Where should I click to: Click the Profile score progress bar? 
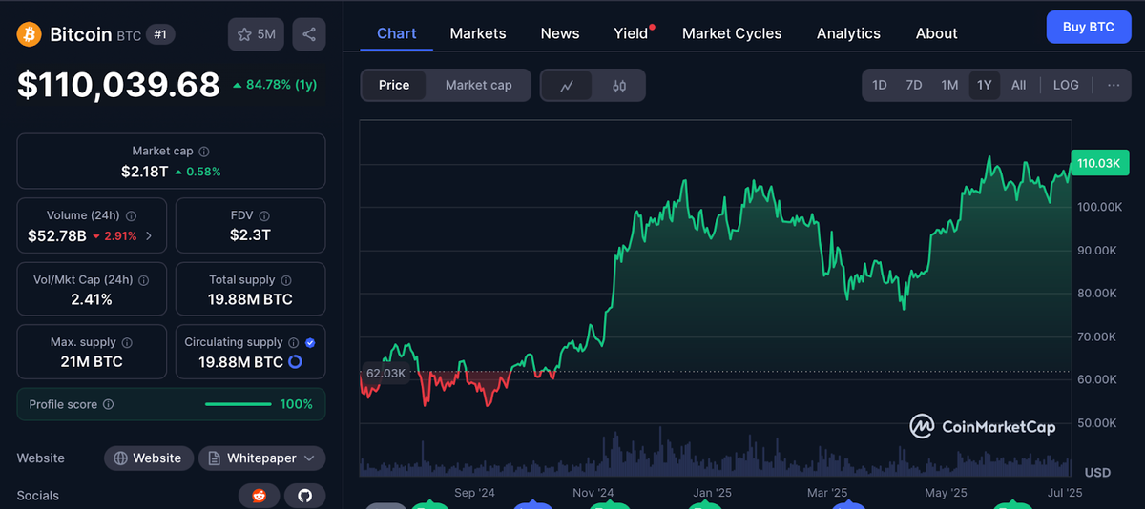pyautogui.click(x=238, y=404)
